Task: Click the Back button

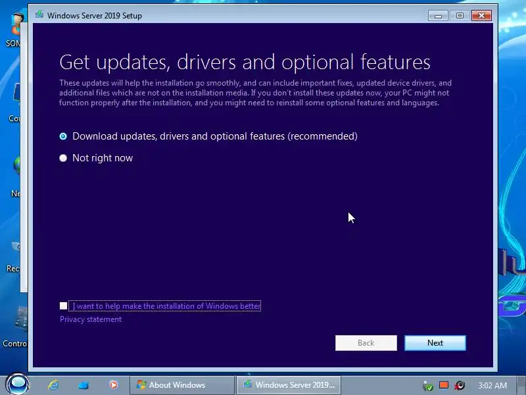Action: tap(366, 343)
